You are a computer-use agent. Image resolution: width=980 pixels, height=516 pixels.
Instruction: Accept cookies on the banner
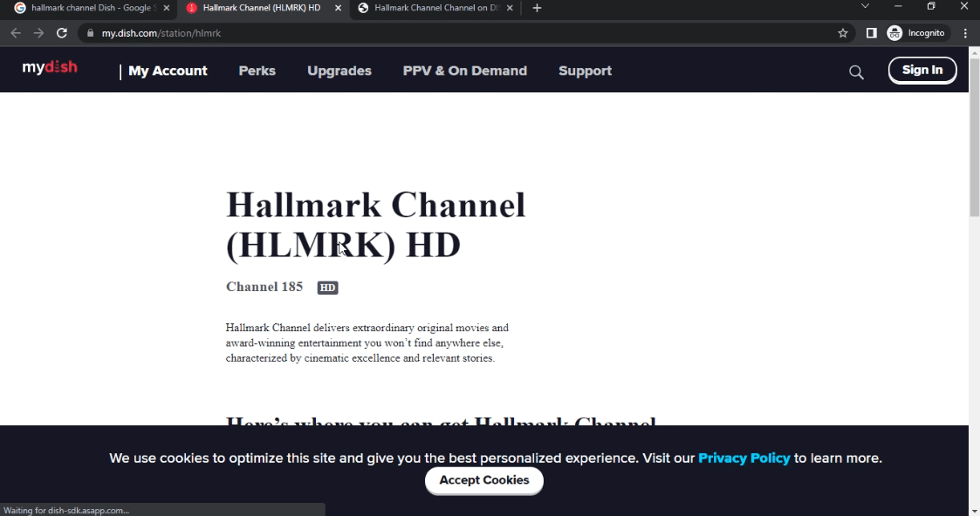click(484, 480)
